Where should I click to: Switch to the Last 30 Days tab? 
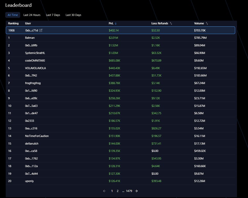[x=73, y=15]
